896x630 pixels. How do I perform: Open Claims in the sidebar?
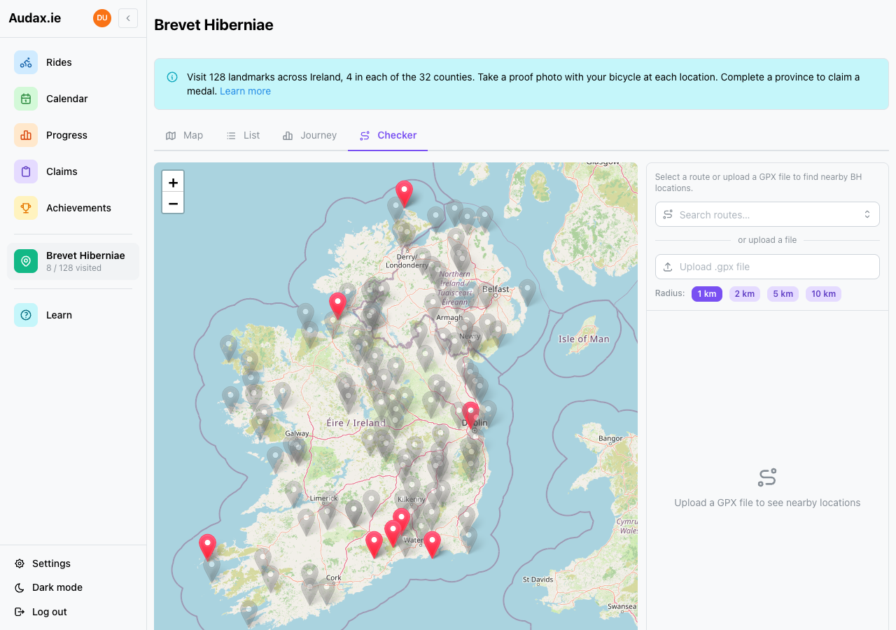[x=73, y=171]
